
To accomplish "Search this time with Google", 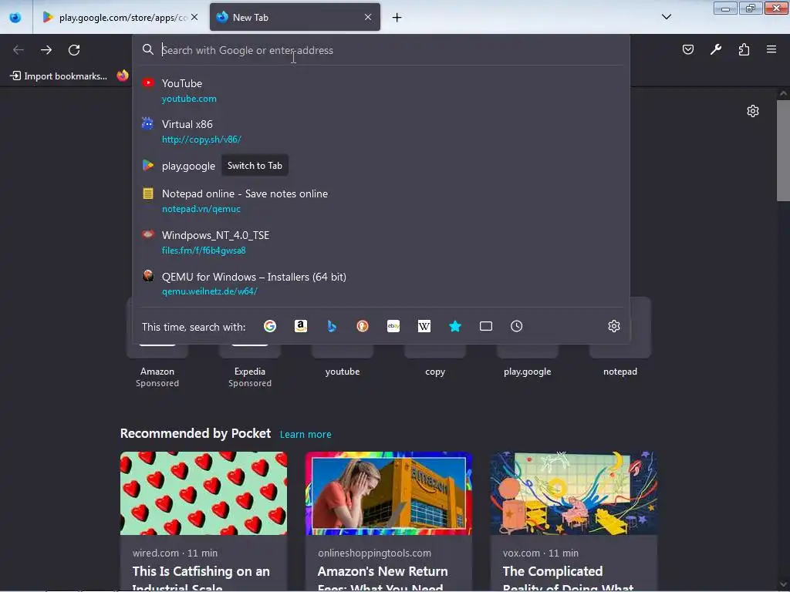I will tap(270, 326).
